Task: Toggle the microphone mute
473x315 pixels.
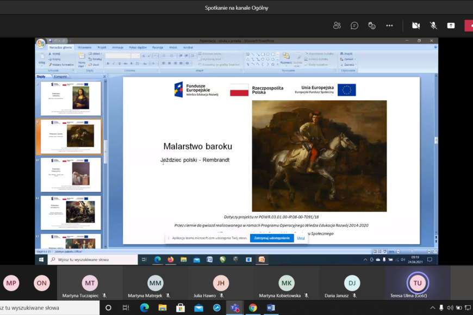Action: (433, 26)
